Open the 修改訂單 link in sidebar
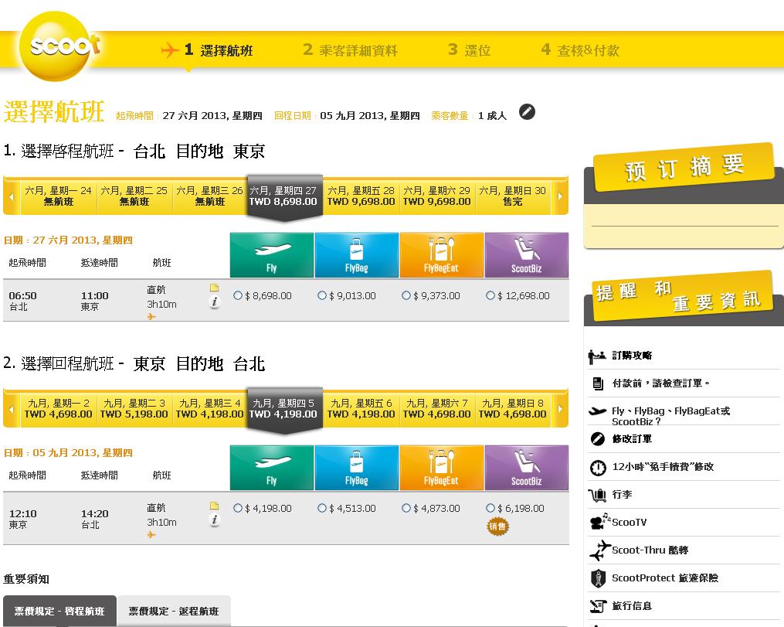This screenshot has width=784, height=627. pos(632,439)
